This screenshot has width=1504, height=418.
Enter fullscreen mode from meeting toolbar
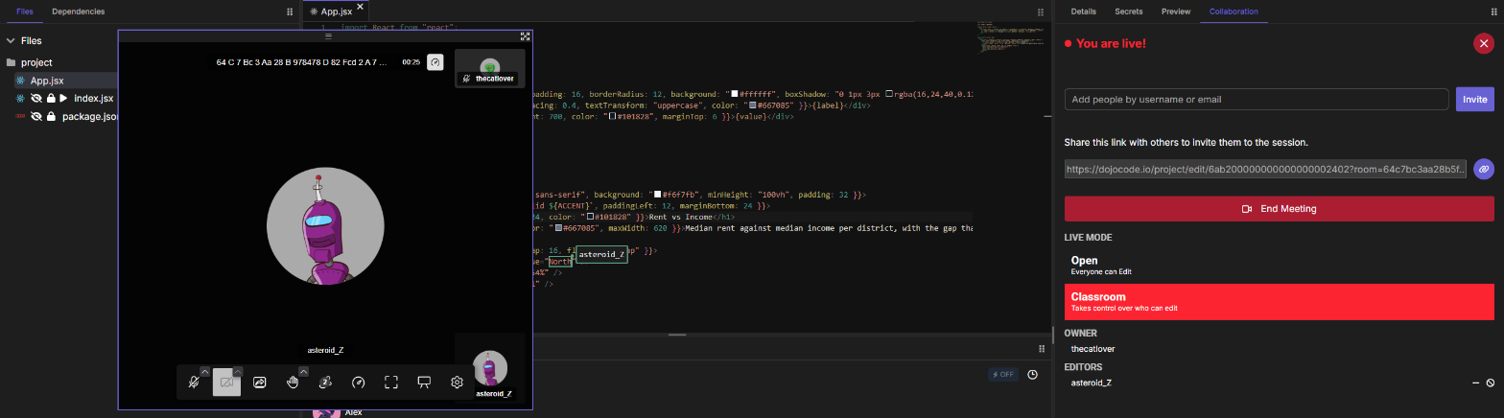click(391, 382)
